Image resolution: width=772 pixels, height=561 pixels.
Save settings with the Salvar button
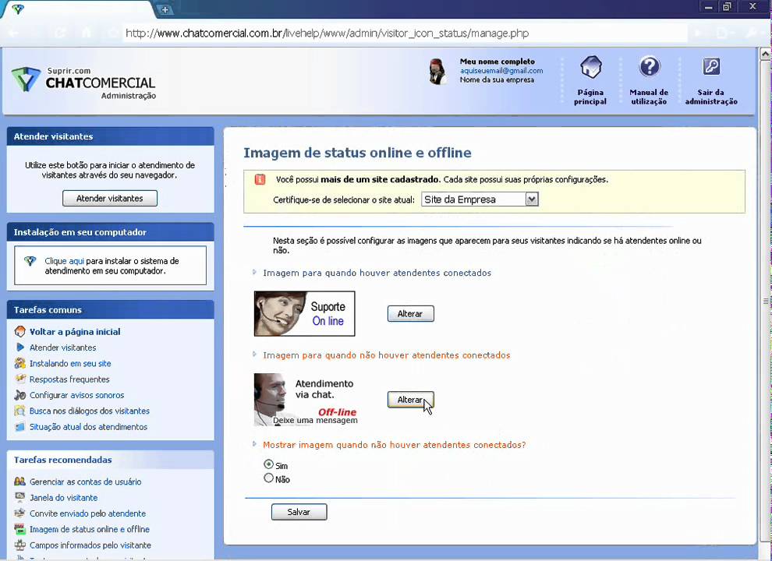coord(299,512)
